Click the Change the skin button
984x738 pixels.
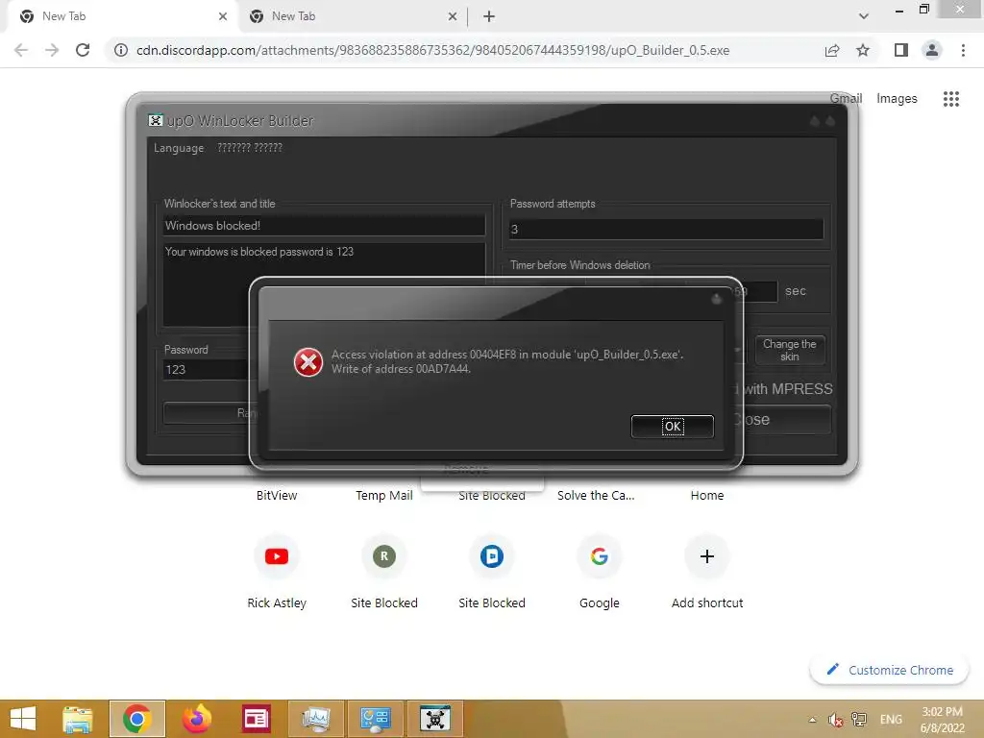(x=790, y=350)
